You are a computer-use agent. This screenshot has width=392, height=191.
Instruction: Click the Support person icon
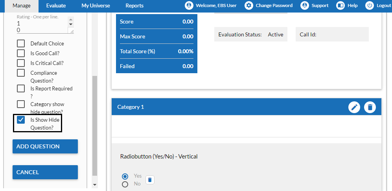(x=304, y=5)
